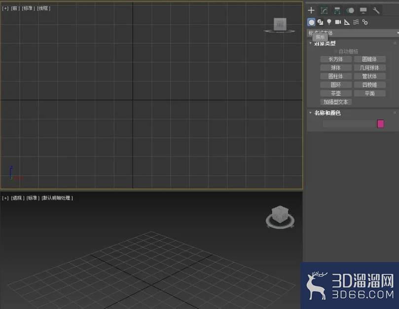This screenshot has width=399, height=309.
Task: Click the 圆环 torus button
Action: pos(336,85)
